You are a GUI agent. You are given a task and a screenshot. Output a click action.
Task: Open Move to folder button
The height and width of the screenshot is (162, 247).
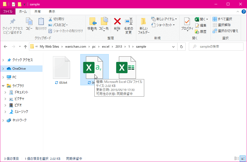pos(92,24)
